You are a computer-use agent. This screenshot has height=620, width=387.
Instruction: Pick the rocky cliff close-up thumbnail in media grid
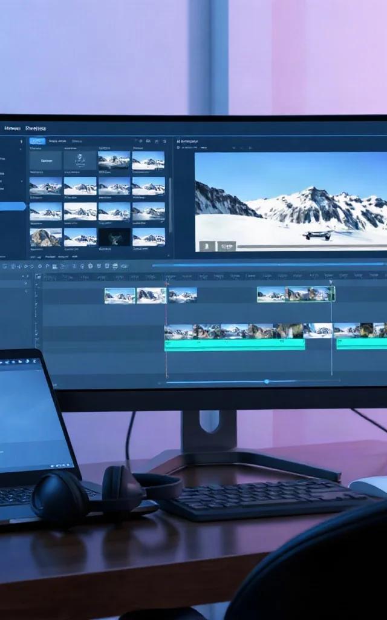pos(46,237)
